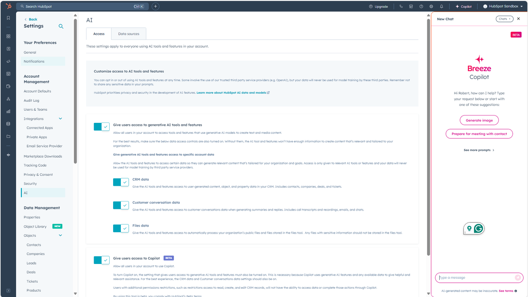Click the notifications bell icon

[x=441, y=7]
